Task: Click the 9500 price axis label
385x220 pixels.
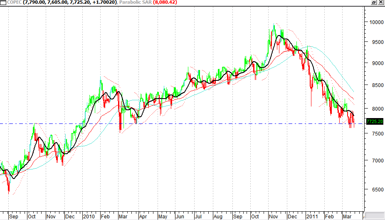Action: click(x=378, y=42)
